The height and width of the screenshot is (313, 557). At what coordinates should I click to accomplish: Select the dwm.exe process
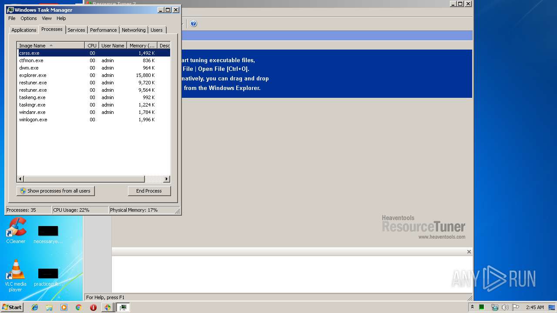pyautogui.click(x=94, y=68)
